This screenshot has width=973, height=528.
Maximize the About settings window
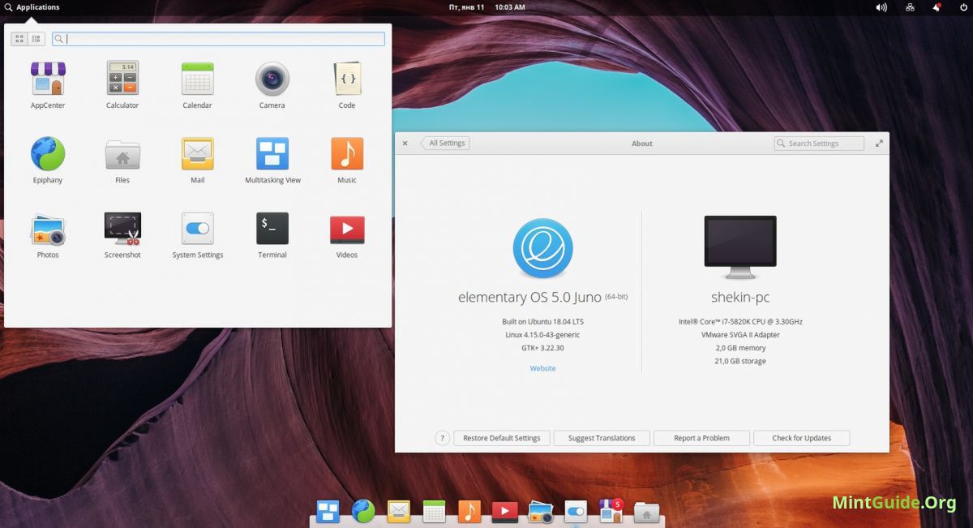[879, 144]
